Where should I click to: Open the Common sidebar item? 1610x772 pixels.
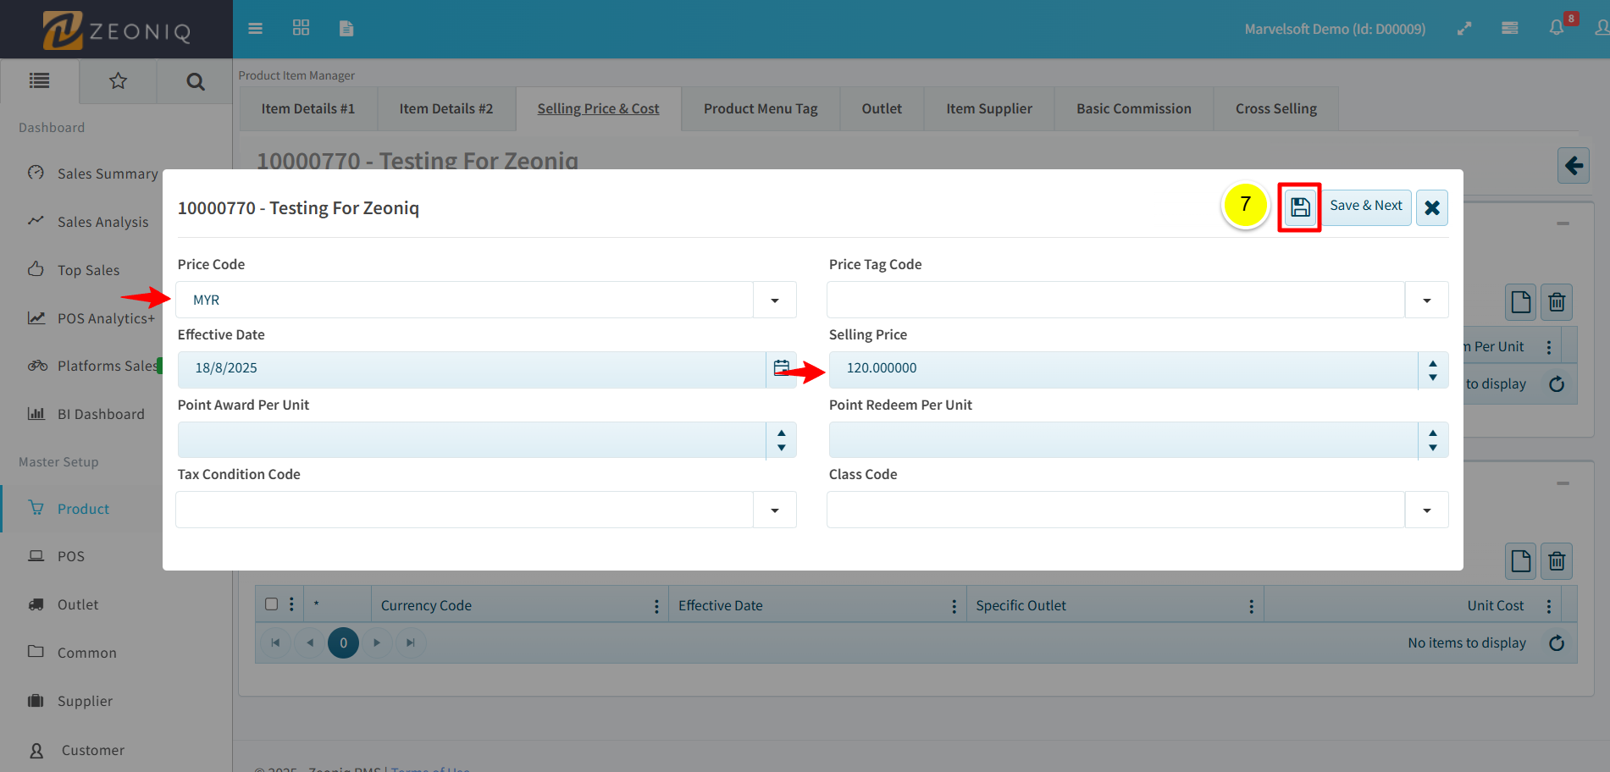[87, 653]
